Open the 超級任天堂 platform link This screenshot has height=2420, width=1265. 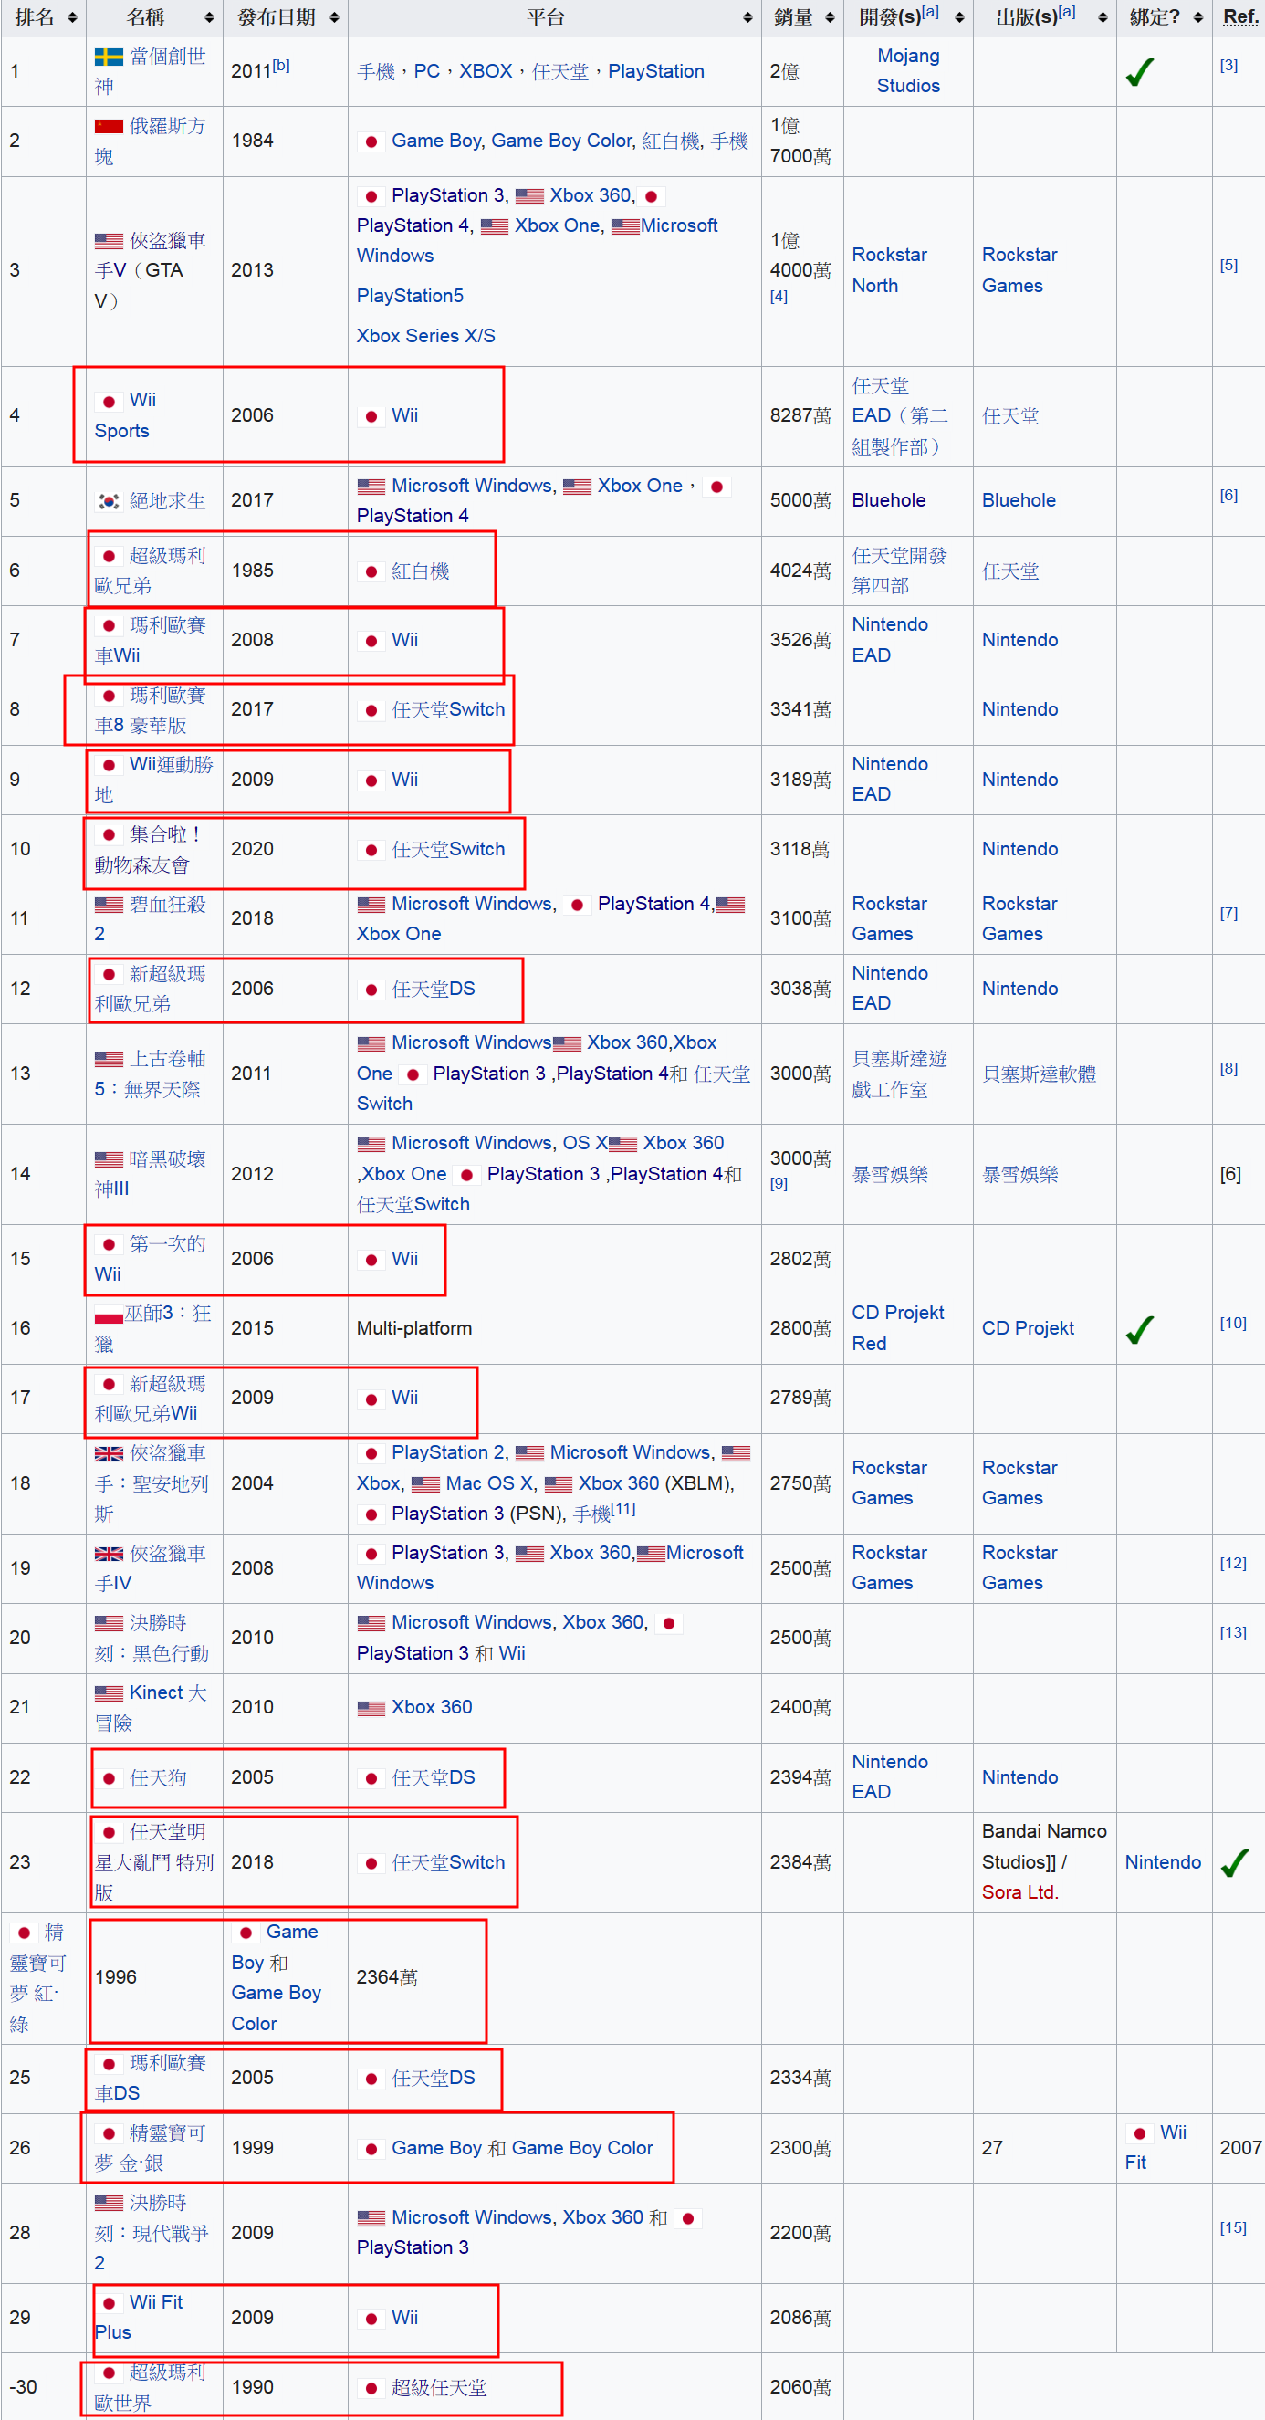439,2387
